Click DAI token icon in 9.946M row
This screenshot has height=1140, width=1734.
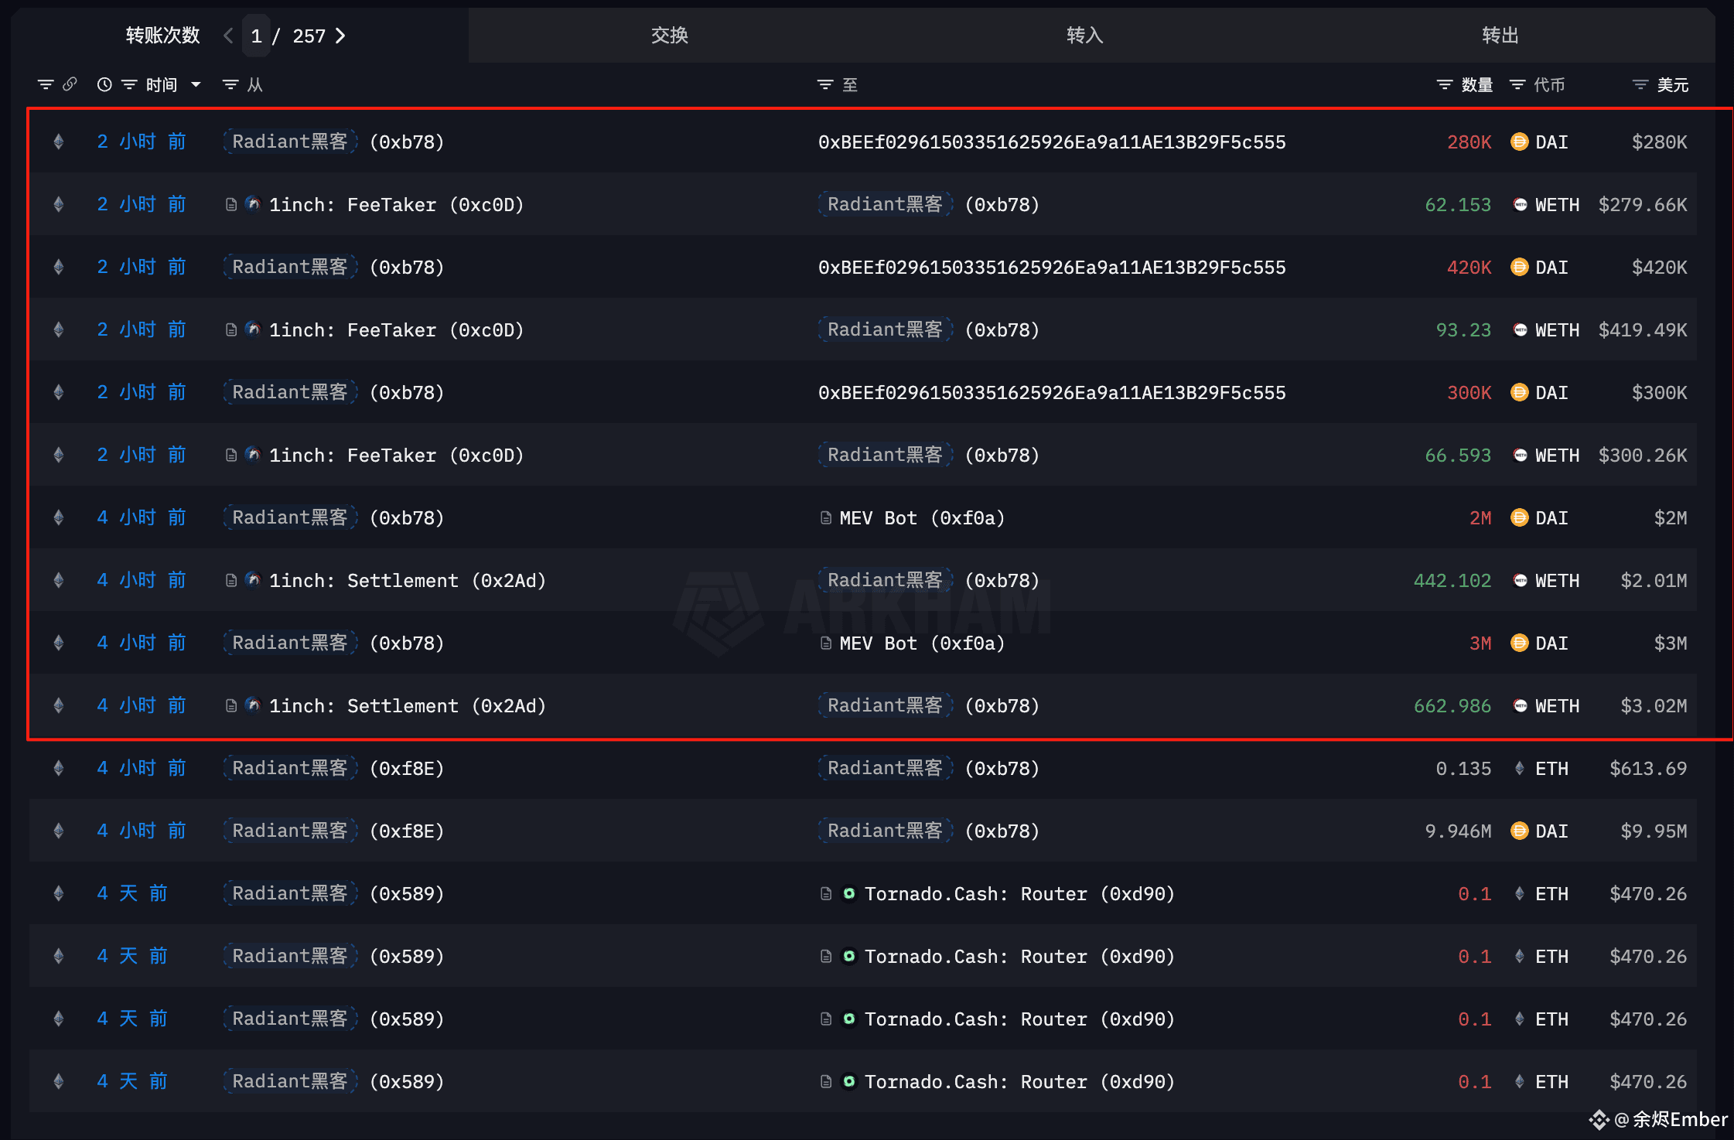(x=1519, y=831)
